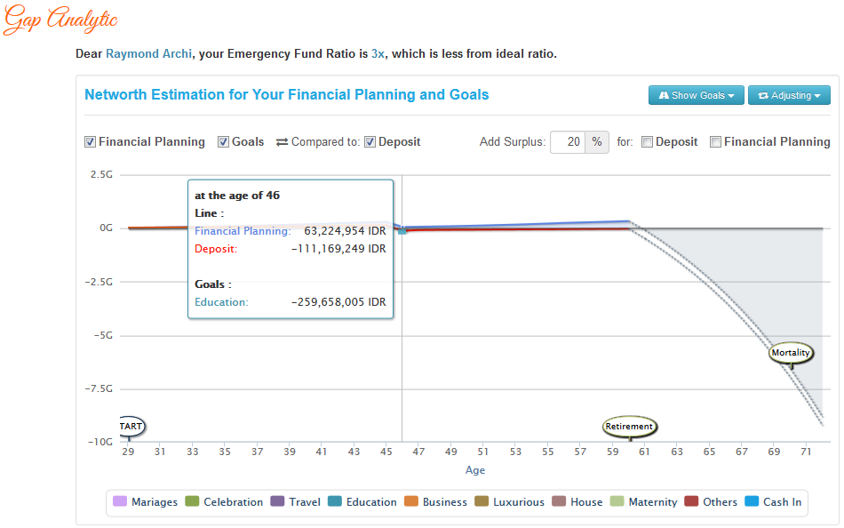
Task: Toggle the Goals checkbox
Action: pyautogui.click(x=223, y=142)
